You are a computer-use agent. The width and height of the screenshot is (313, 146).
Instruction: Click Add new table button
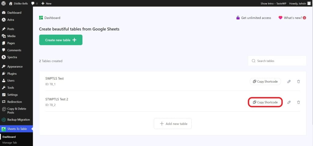tap(173, 124)
